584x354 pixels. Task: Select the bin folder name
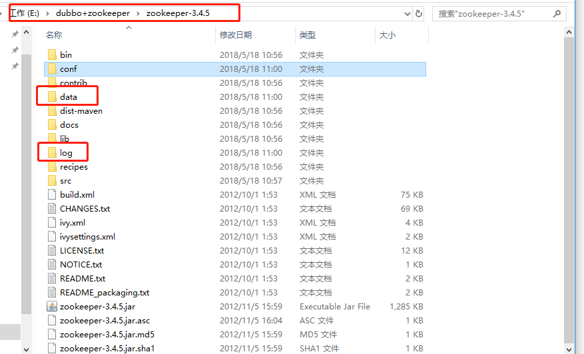[x=66, y=55]
